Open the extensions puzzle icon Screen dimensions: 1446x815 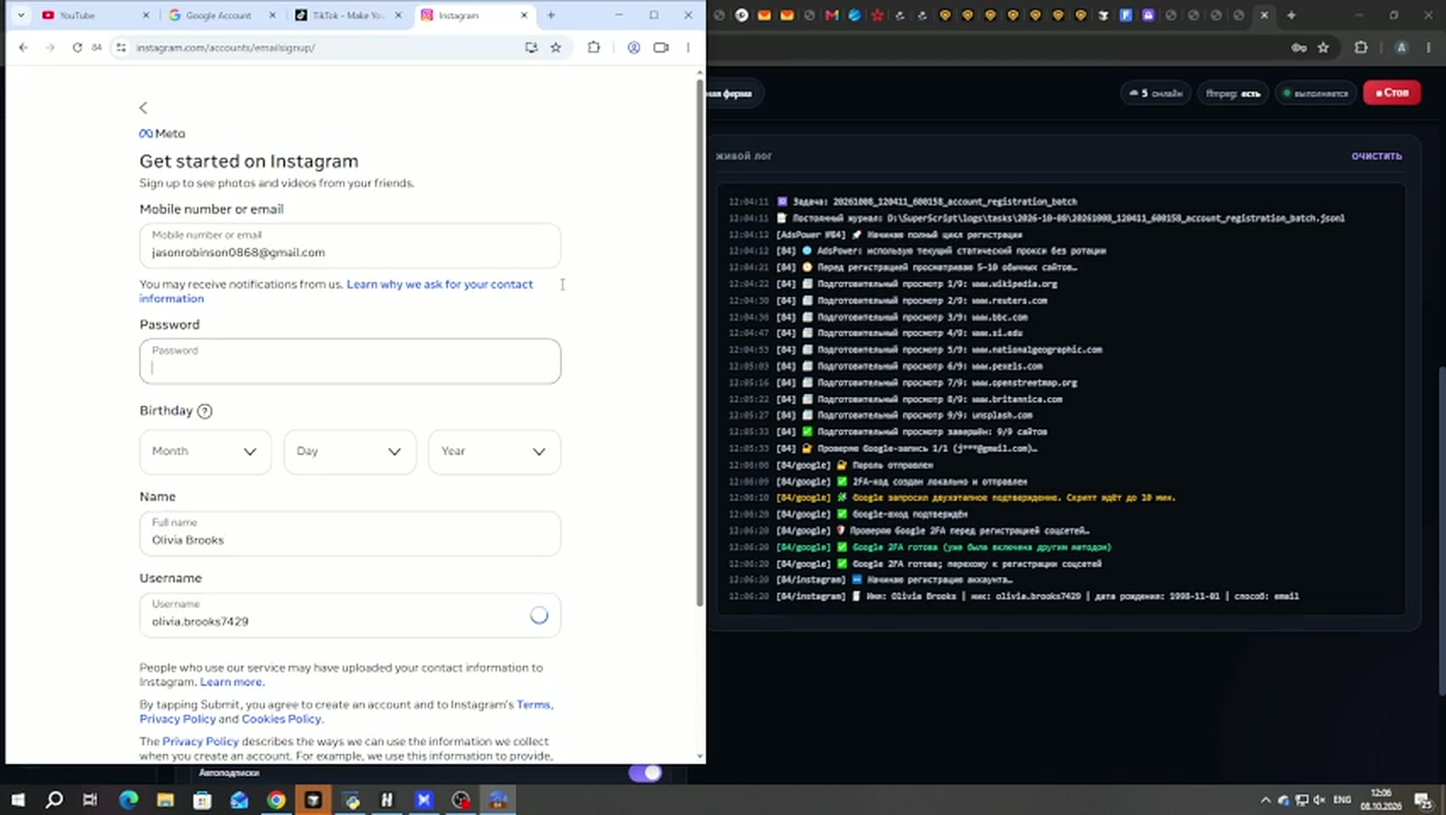(594, 48)
